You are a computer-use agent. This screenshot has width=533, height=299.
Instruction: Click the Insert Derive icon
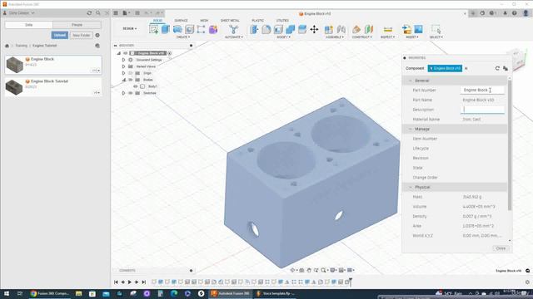(406, 29)
